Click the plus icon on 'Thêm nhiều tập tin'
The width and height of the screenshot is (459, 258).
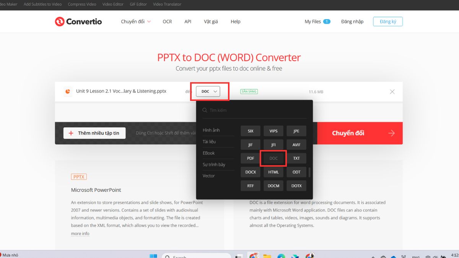71,133
